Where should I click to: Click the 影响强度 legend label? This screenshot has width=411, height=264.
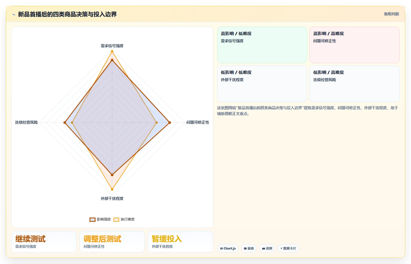104,219
